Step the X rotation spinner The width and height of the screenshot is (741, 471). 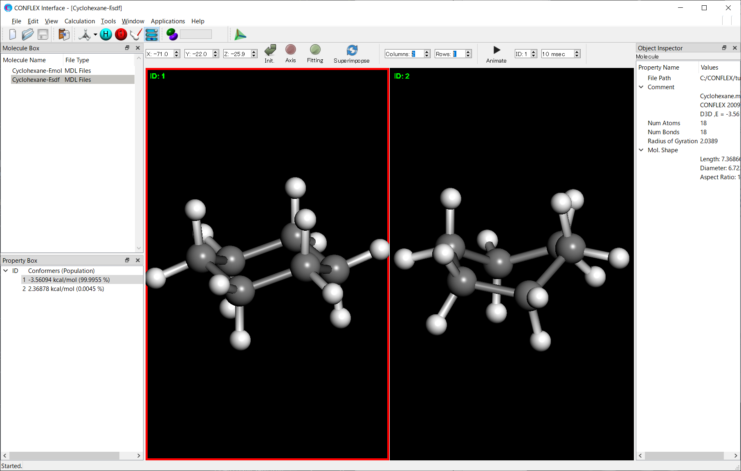click(177, 54)
